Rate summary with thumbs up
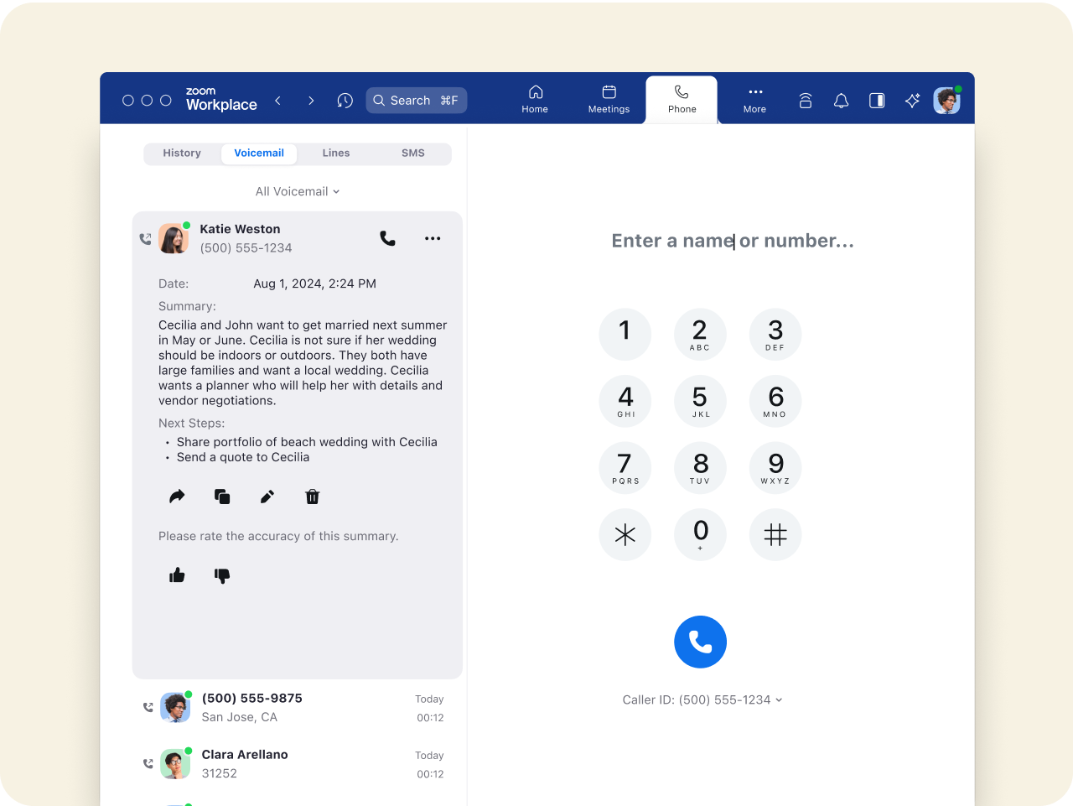1073x806 pixels. point(177,575)
